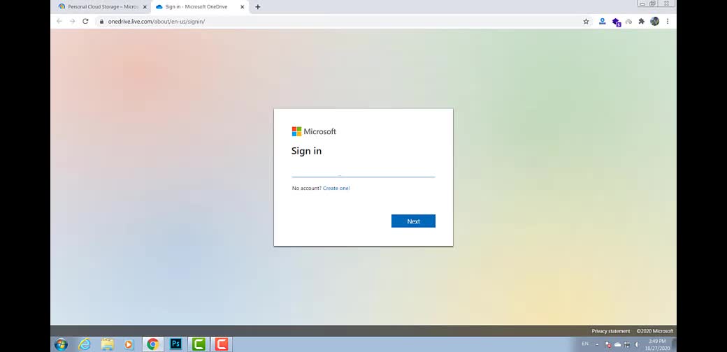The image size is (727, 352).
Task: Open the Windows Start menu
Action: pyautogui.click(x=61, y=344)
